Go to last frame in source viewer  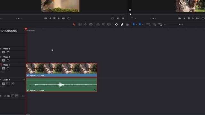pyautogui.click(x=63, y=19)
